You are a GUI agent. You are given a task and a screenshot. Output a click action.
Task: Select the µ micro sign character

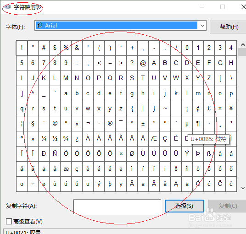coord(187,124)
